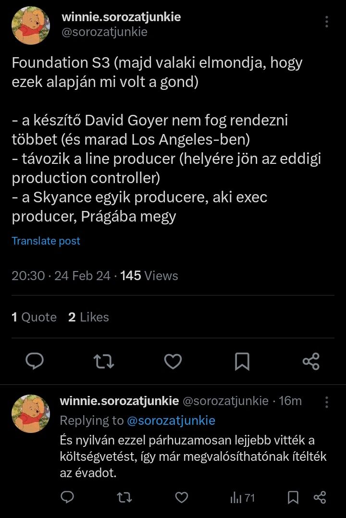Click the Translate post link

tap(46, 241)
